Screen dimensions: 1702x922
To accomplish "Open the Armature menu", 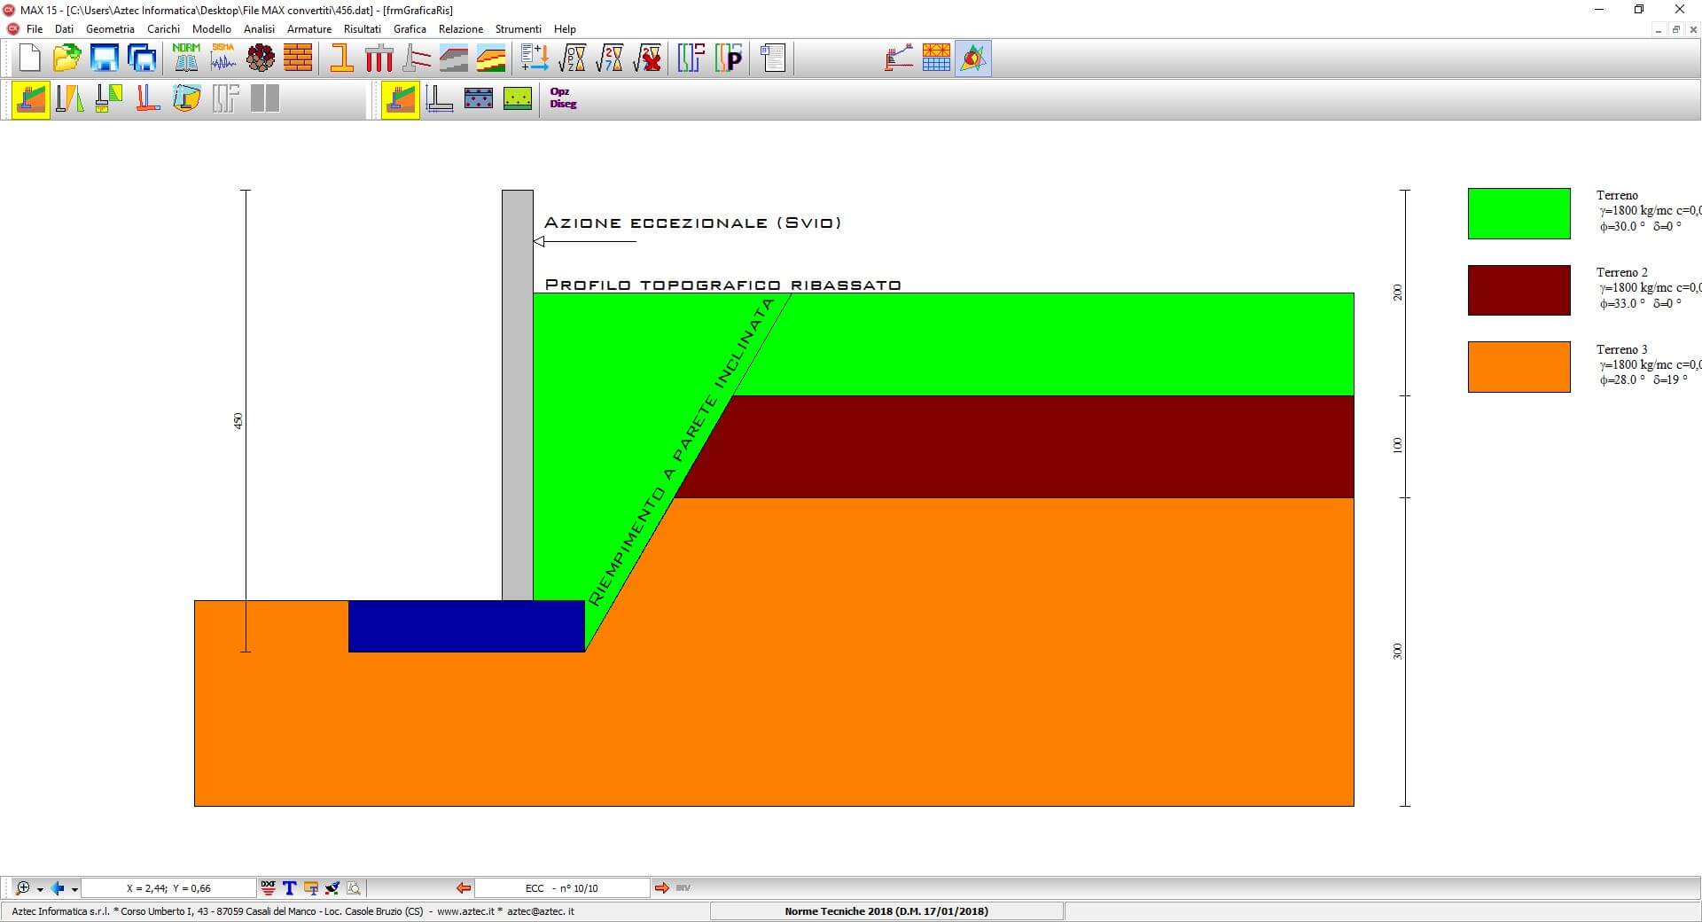I will pos(308,29).
